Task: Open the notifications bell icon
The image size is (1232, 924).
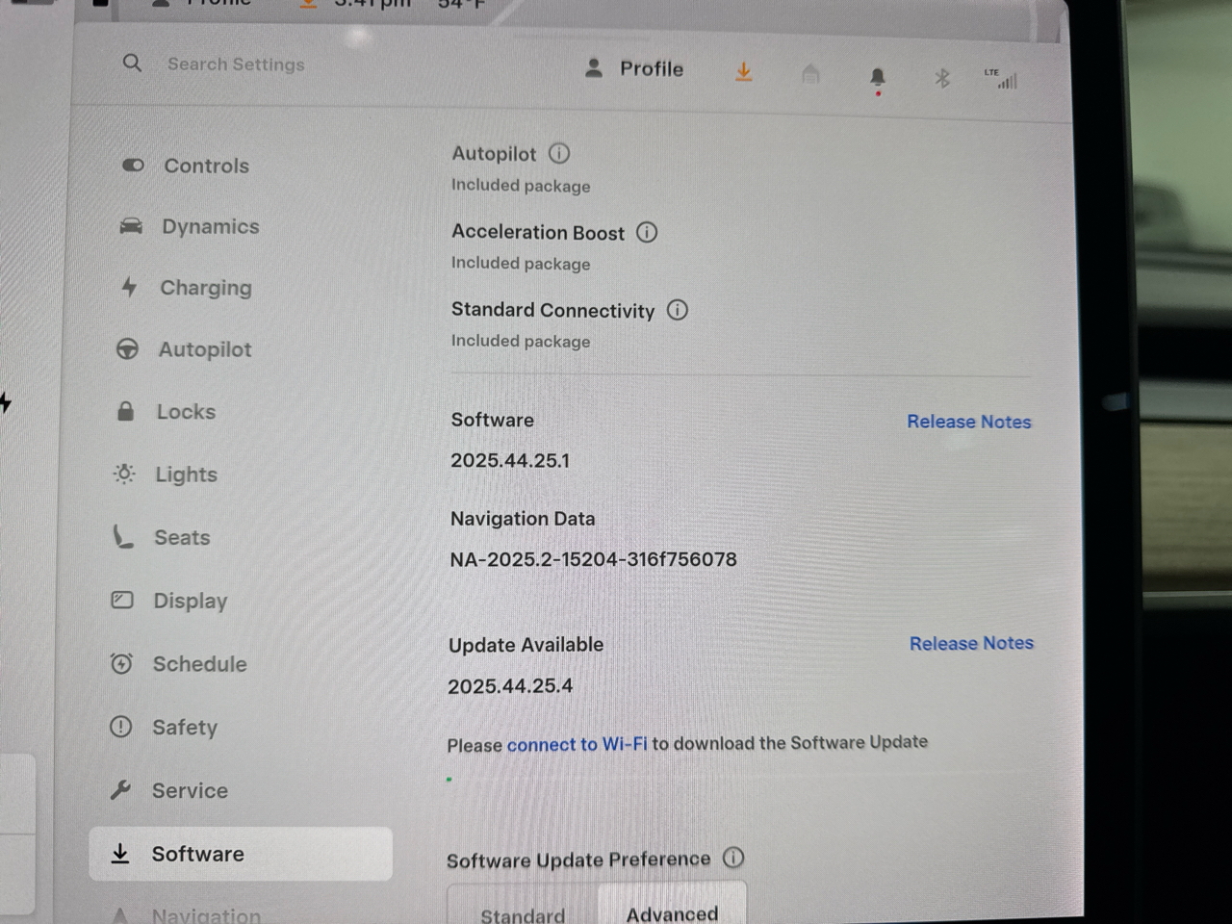Action: (x=877, y=75)
